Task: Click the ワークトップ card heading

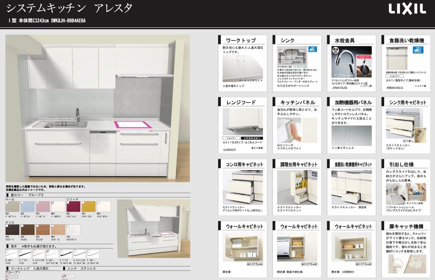Action: pos(241,40)
